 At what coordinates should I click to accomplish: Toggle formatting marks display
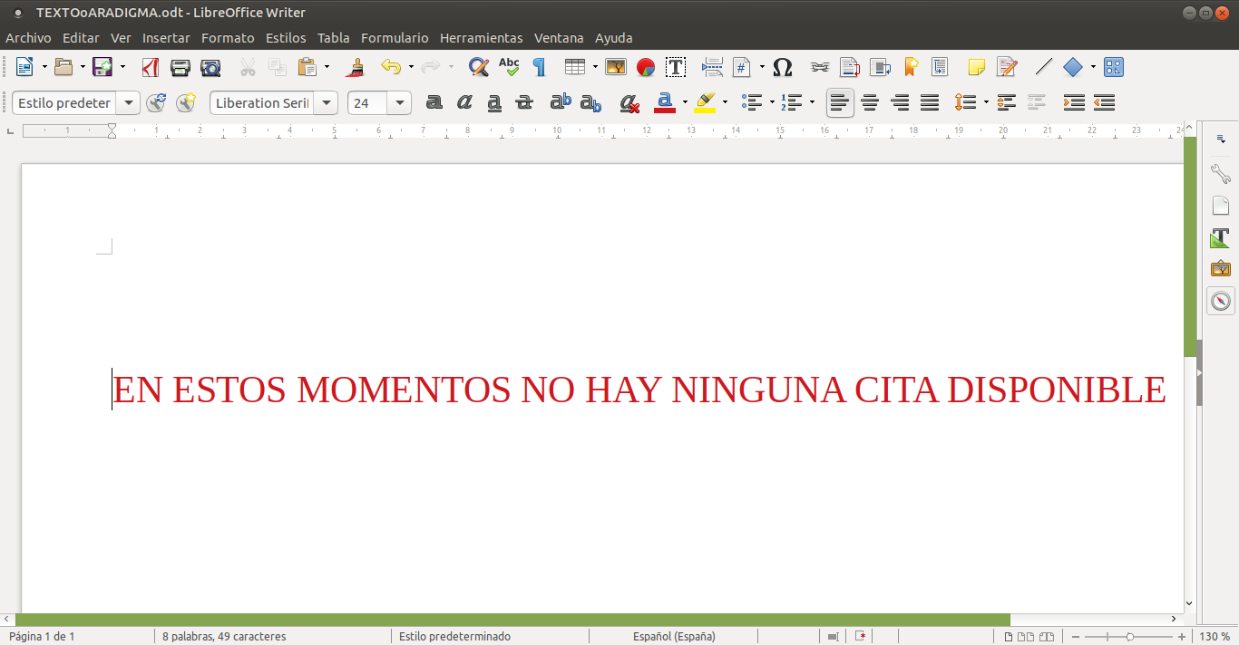(x=540, y=67)
